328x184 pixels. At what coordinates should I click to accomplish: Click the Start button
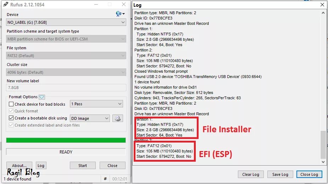tap(83, 166)
